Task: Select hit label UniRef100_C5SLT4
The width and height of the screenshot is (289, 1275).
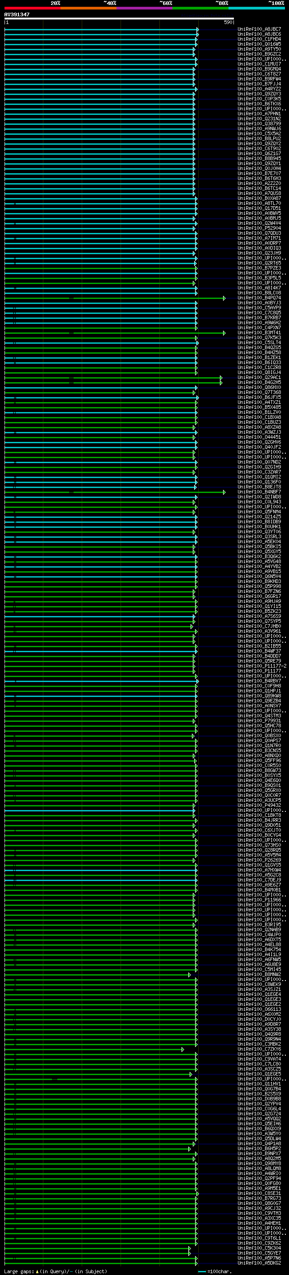Action: pyautogui.click(x=259, y=342)
